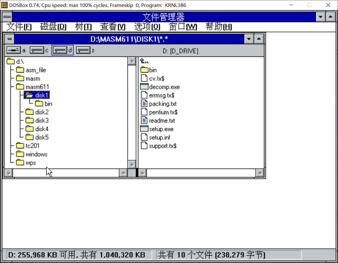Maximize the 文件管理器 window
Image resolution: width=338 pixels, height=263 pixels.
[330, 16]
